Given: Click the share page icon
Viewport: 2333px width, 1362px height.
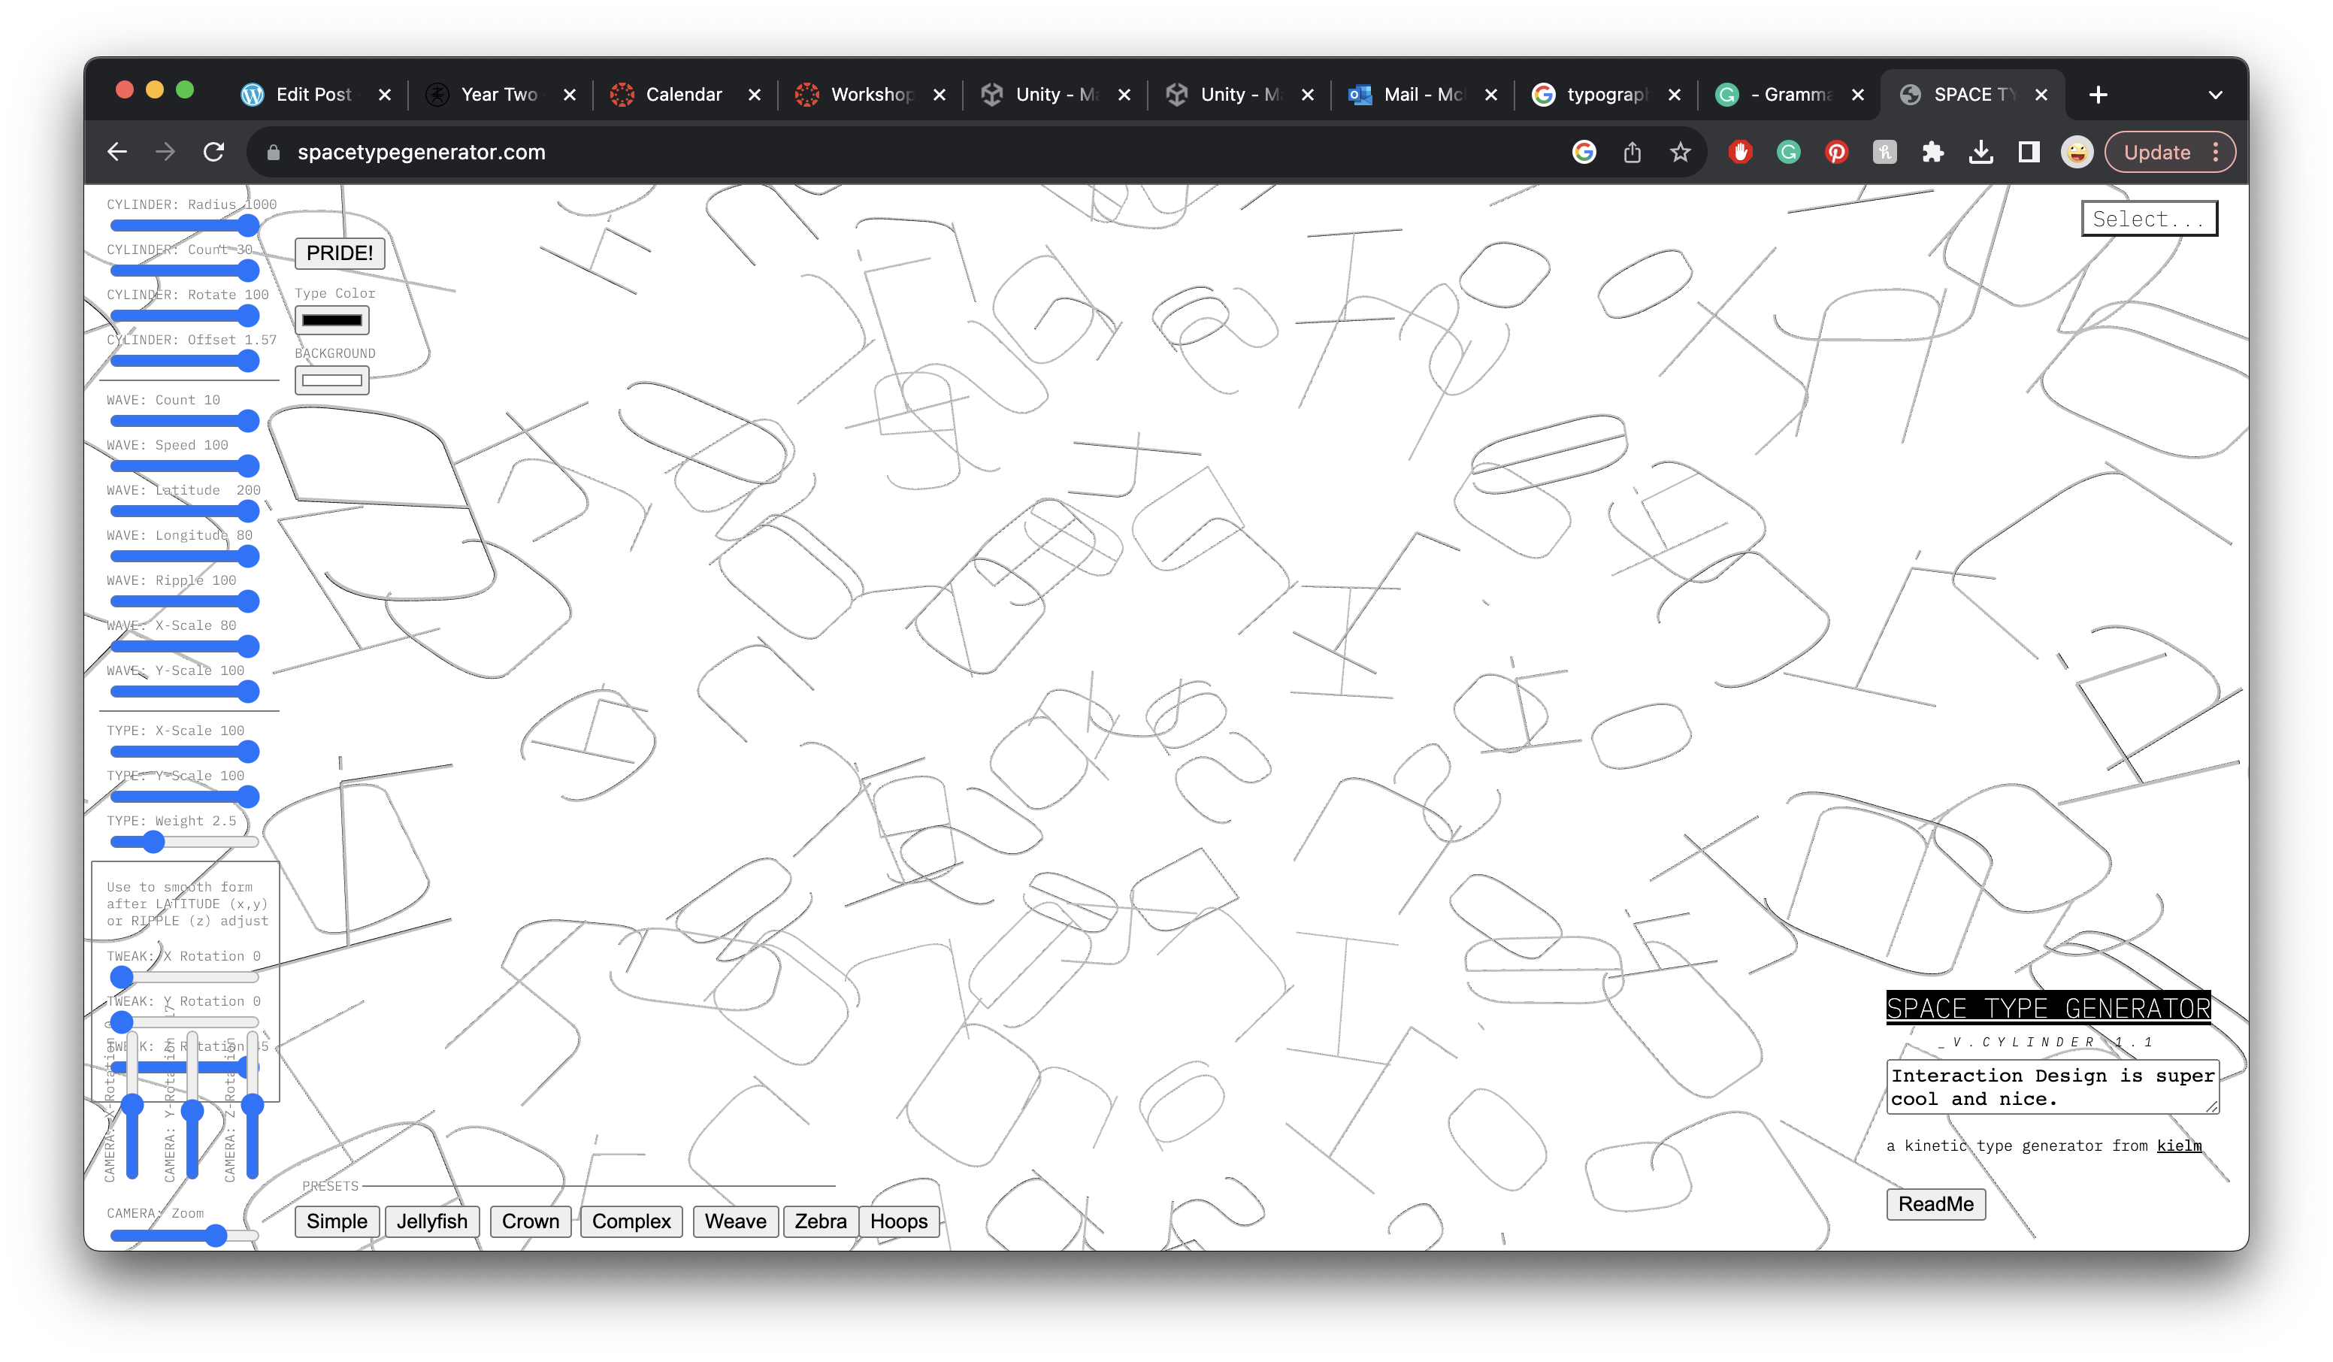Looking at the screenshot, I should click(x=1632, y=152).
